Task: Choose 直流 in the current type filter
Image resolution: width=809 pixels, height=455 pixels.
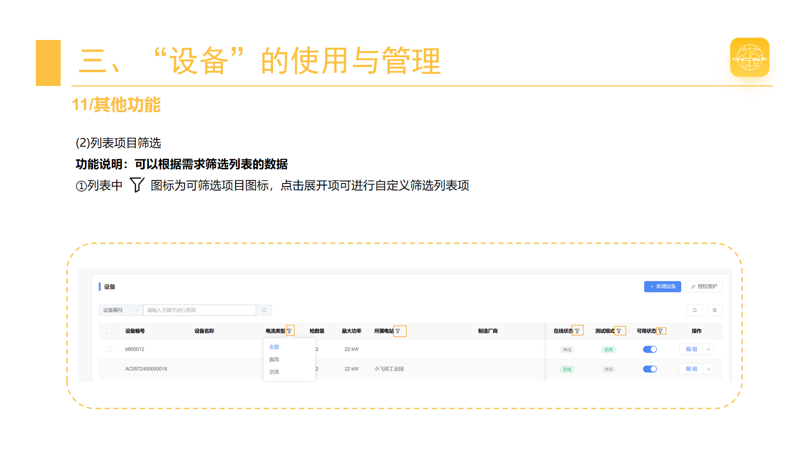Action: (x=274, y=359)
